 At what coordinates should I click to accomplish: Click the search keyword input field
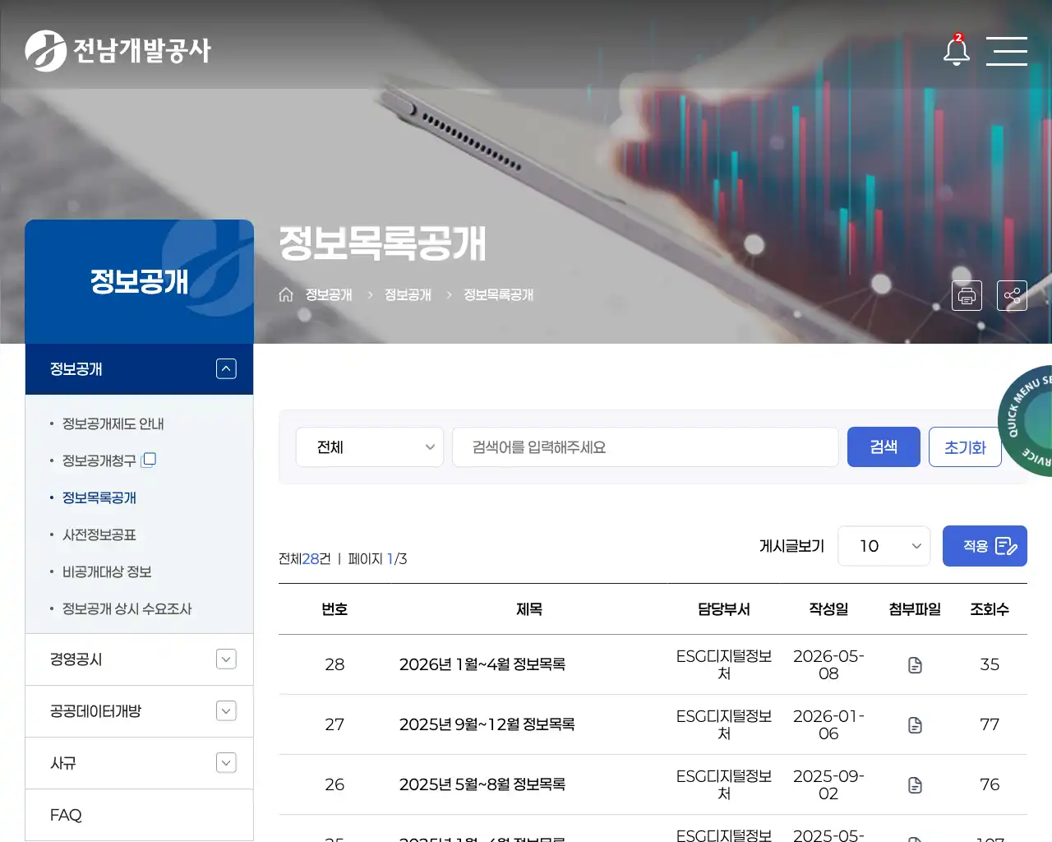click(645, 447)
